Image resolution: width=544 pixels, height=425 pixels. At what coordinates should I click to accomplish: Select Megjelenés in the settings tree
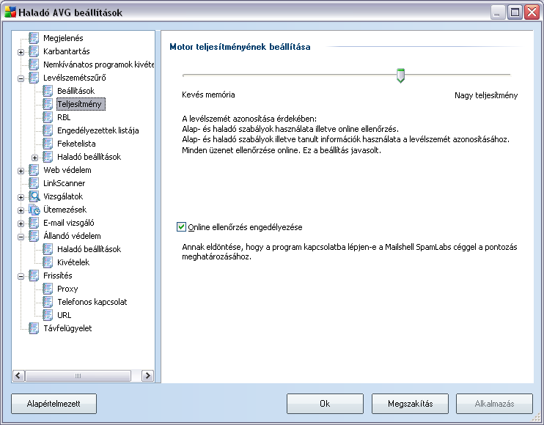tap(63, 38)
